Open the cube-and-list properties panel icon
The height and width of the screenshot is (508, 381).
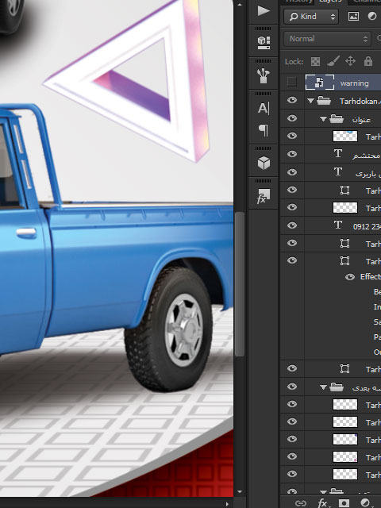pyautogui.click(x=264, y=42)
